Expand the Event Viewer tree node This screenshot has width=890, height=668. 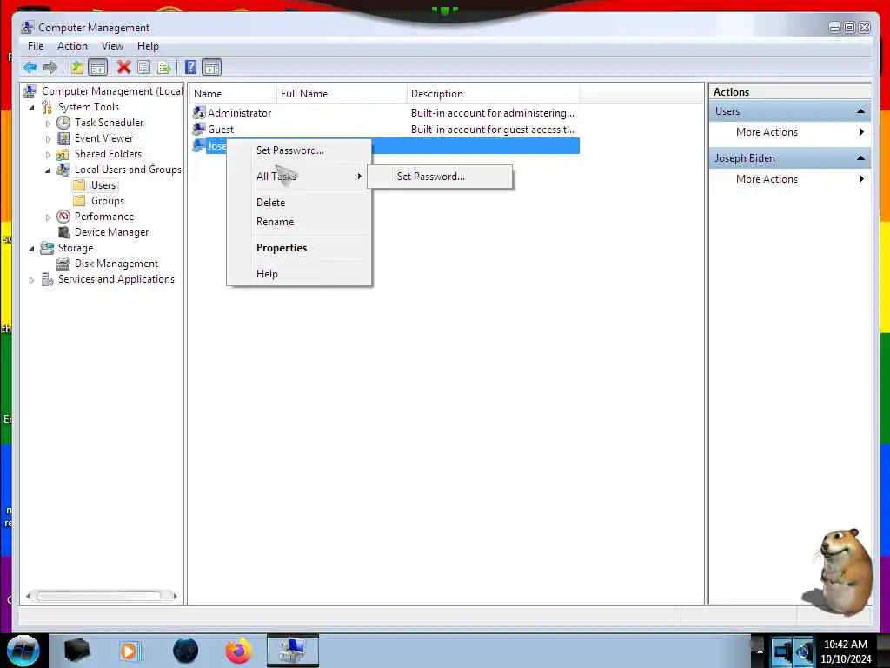tap(49, 138)
